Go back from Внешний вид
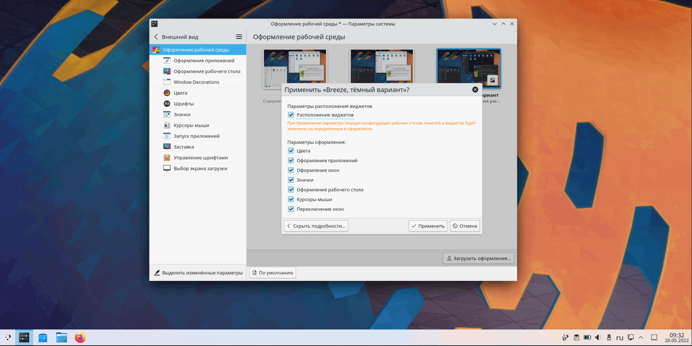Image resolution: width=692 pixels, height=346 pixels. (156, 37)
